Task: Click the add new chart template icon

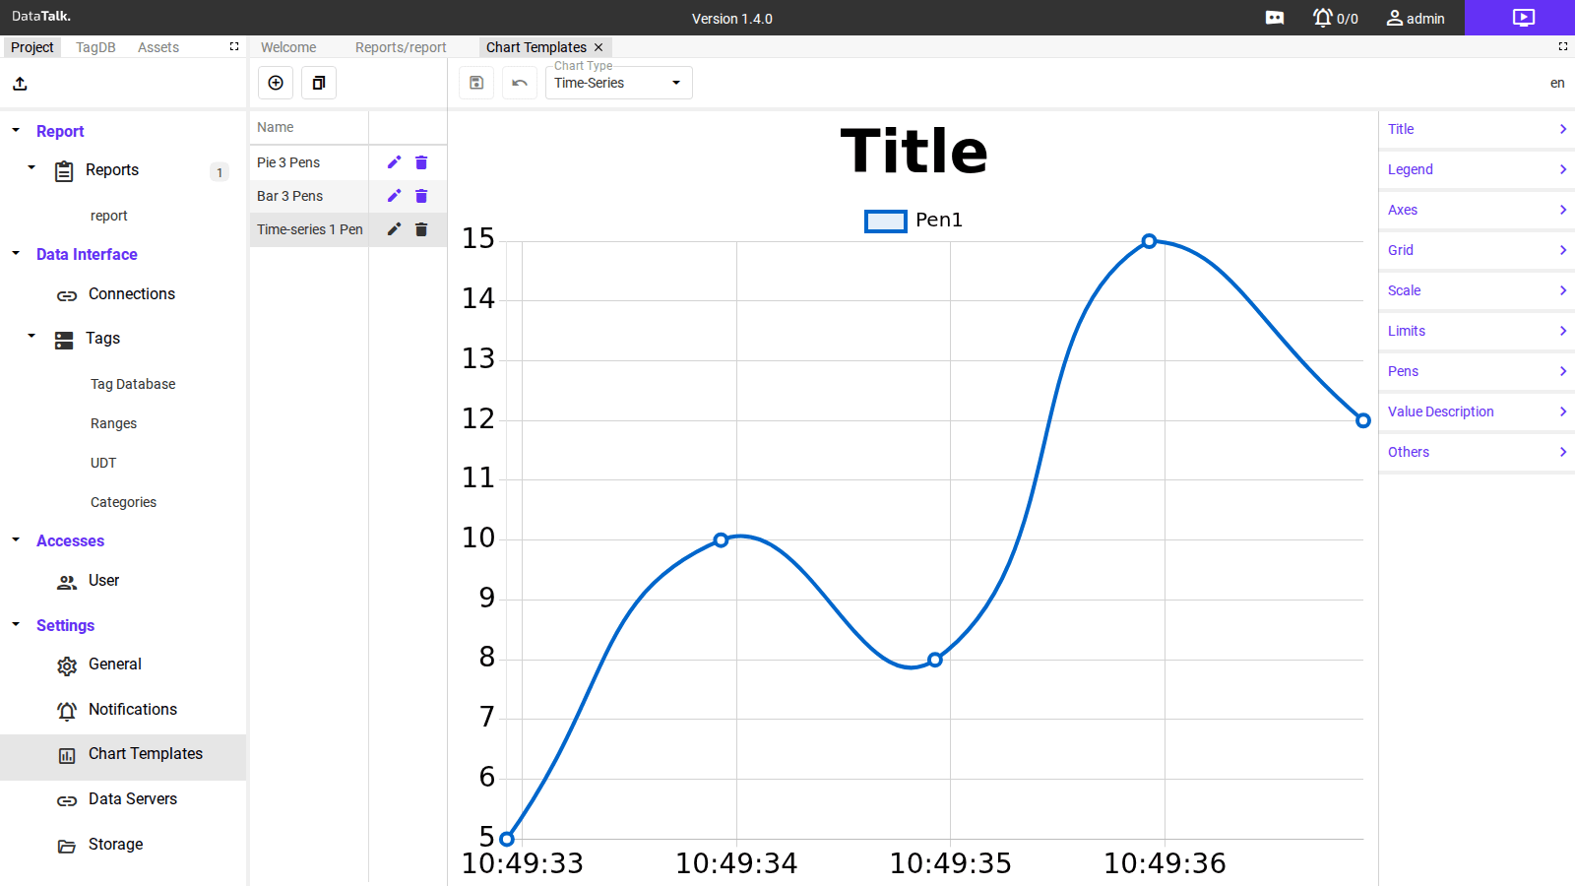Action: 276,83
